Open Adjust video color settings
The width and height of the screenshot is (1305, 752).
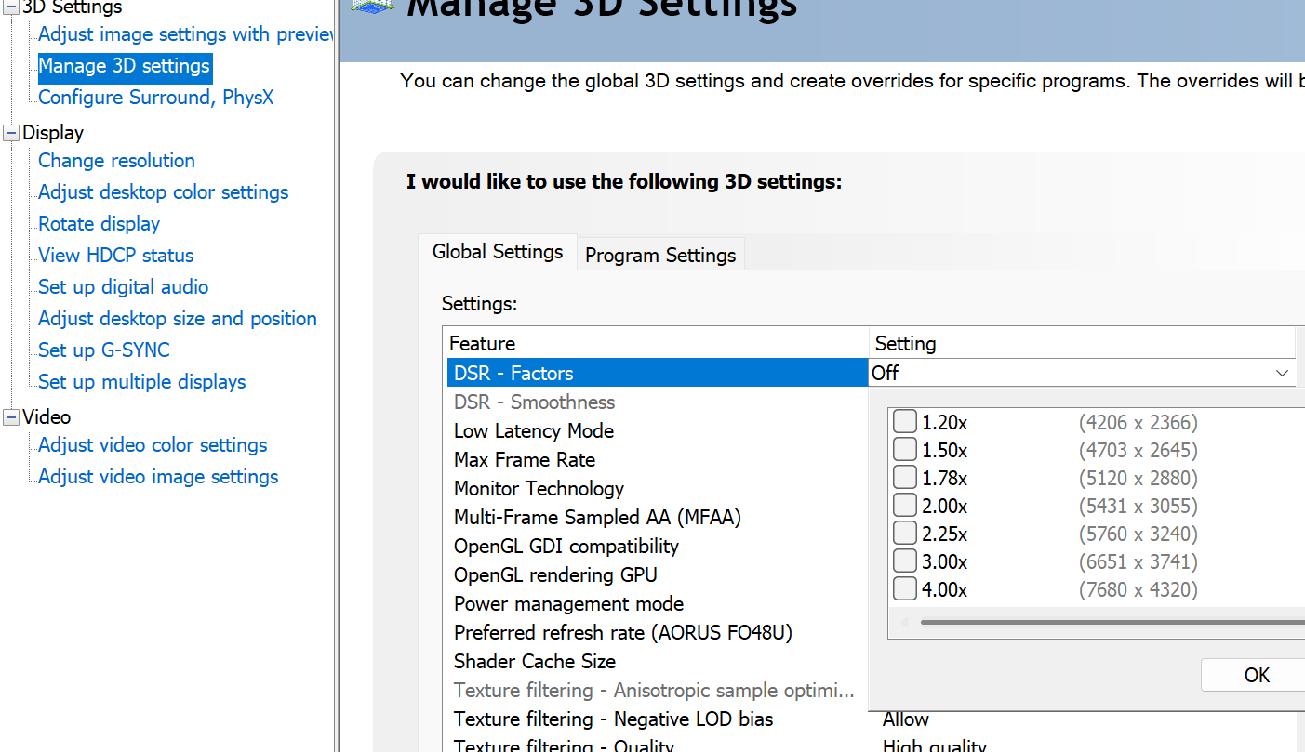pos(153,445)
